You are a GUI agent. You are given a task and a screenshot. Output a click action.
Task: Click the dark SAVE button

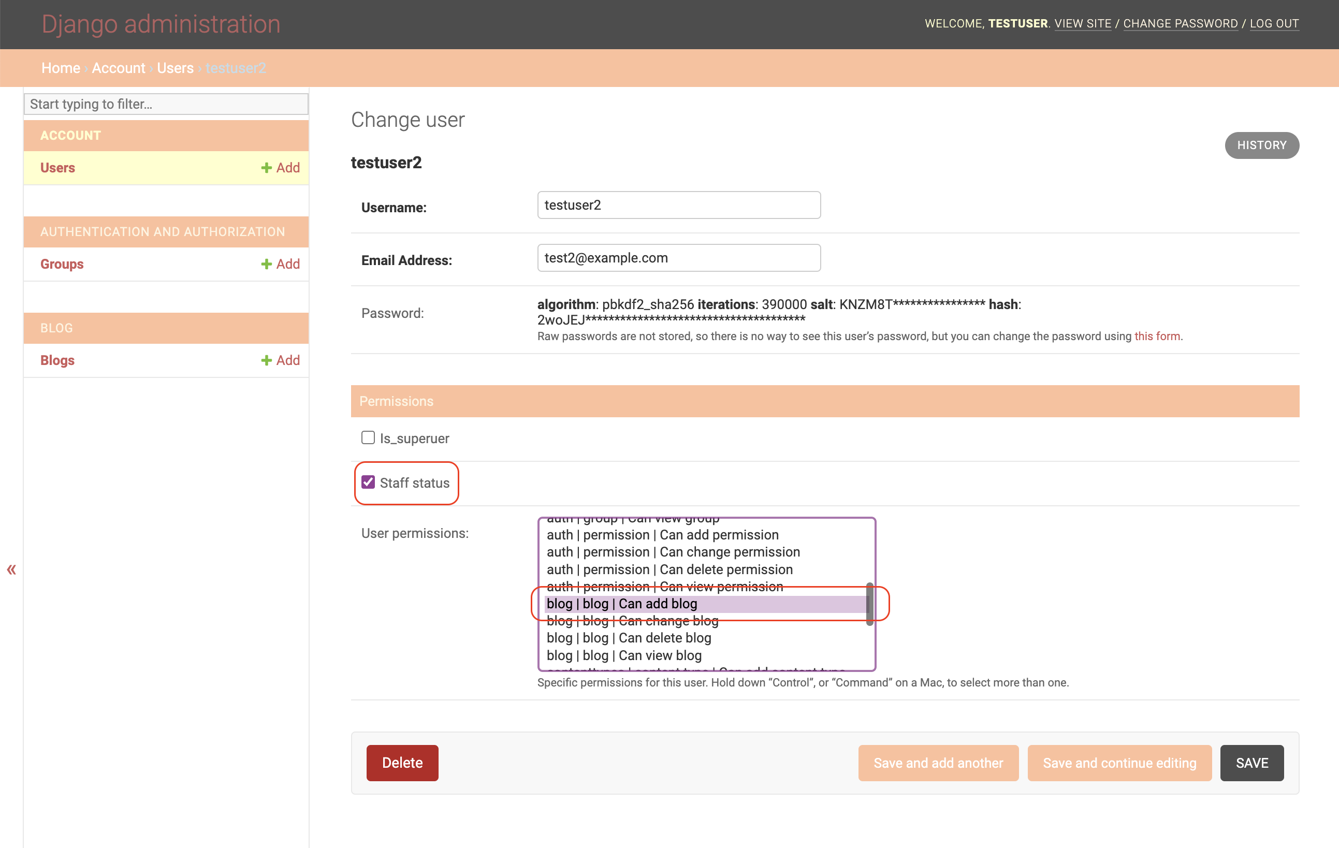click(x=1251, y=763)
